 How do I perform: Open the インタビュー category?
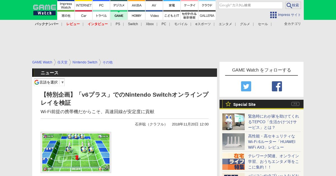pyautogui.click(x=98, y=24)
